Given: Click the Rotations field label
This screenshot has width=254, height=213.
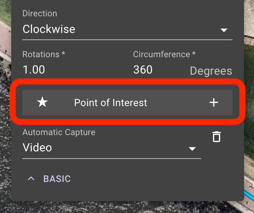Looking at the screenshot, I should coord(44,54).
